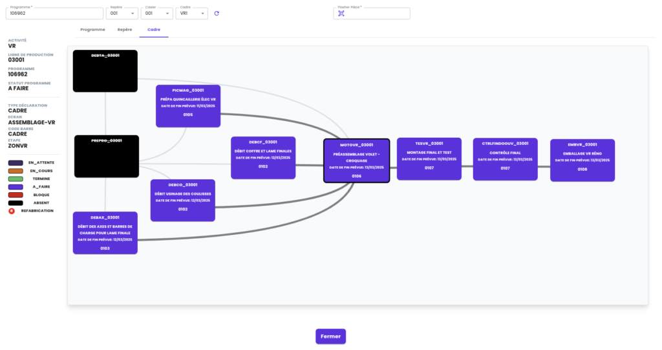662x350 pixels.
Task: Switch to the Programme tab
Action: 92,30
